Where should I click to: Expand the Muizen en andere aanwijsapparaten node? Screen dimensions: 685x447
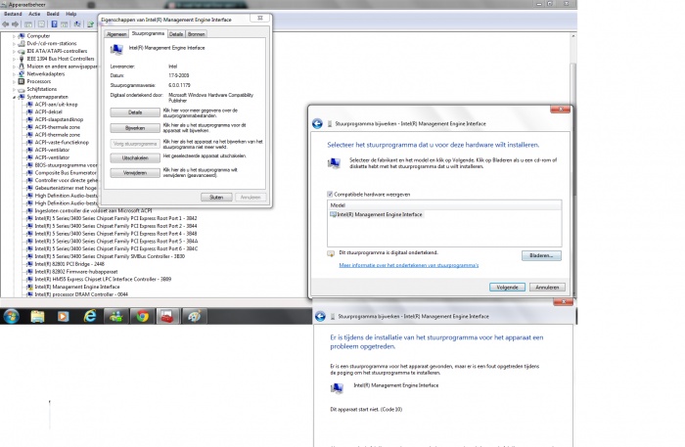point(14,67)
